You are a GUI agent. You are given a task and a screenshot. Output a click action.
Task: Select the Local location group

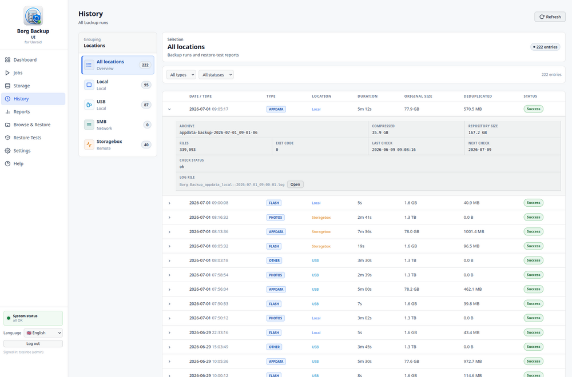(x=117, y=85)
